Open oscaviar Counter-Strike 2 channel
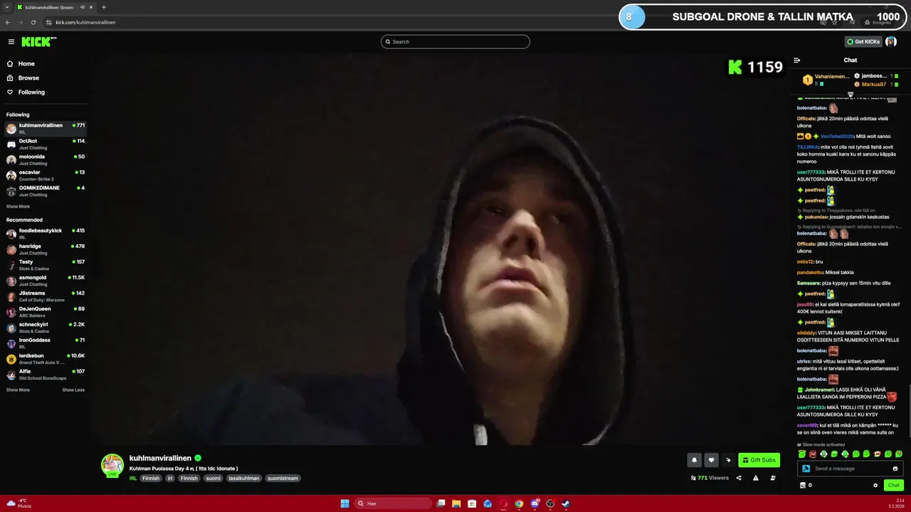This screenshot has width=911, height=512. 45,175
